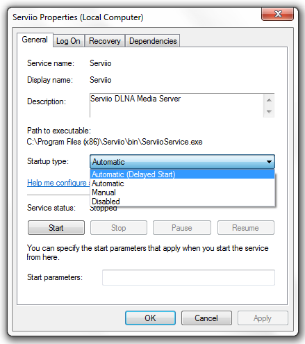Click the greyed-out Pause button
305x344 pixels.
[x=182, y=228]
